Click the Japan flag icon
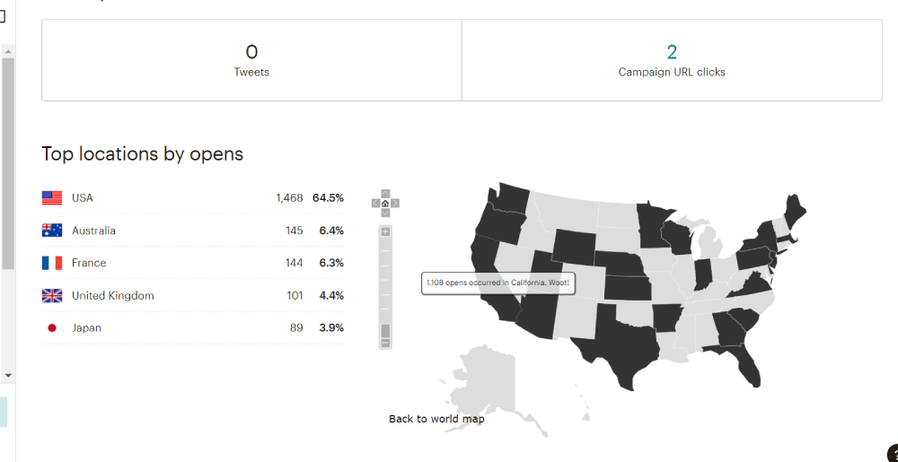 tap(52, 328)
